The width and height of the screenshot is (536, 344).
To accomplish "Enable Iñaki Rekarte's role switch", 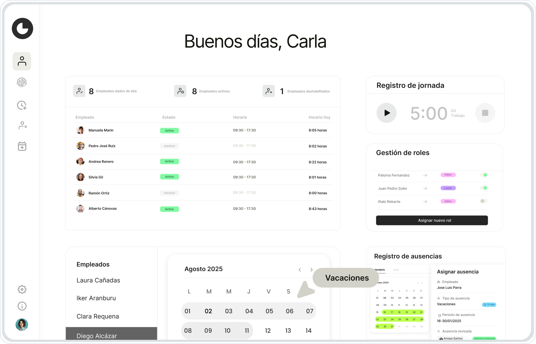I will pyautogui.click(x=484, y=201).
